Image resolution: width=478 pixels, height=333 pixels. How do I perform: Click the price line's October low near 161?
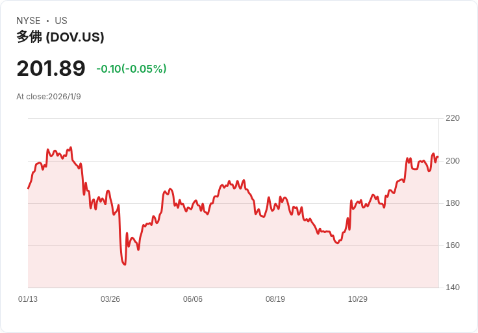click(336, 243)
